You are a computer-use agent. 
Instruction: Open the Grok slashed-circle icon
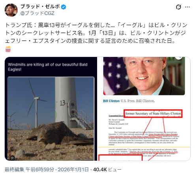pyautogui.click(x=178, y=7)
